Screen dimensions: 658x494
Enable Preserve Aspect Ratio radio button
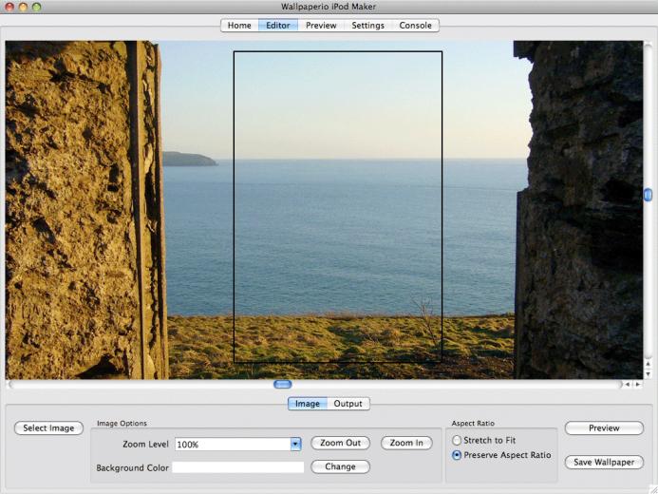point(458,455)
